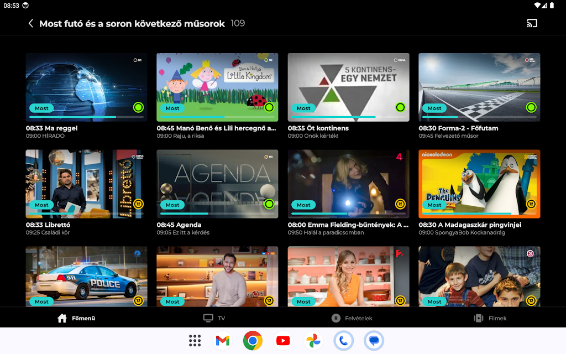Open the Messages app in the dock

coord(374,341)
